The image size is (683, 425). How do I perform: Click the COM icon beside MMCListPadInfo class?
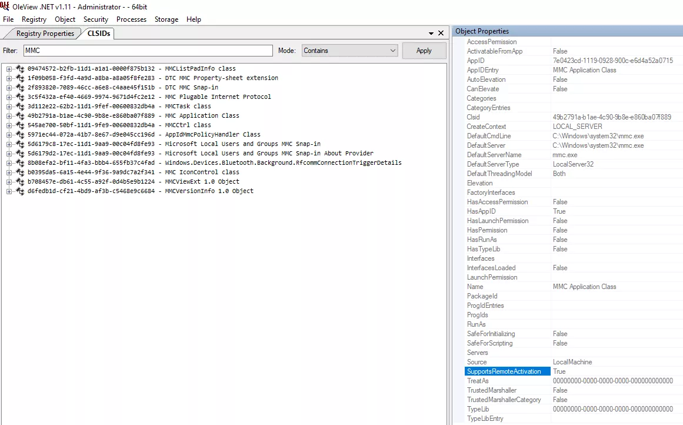20,68
